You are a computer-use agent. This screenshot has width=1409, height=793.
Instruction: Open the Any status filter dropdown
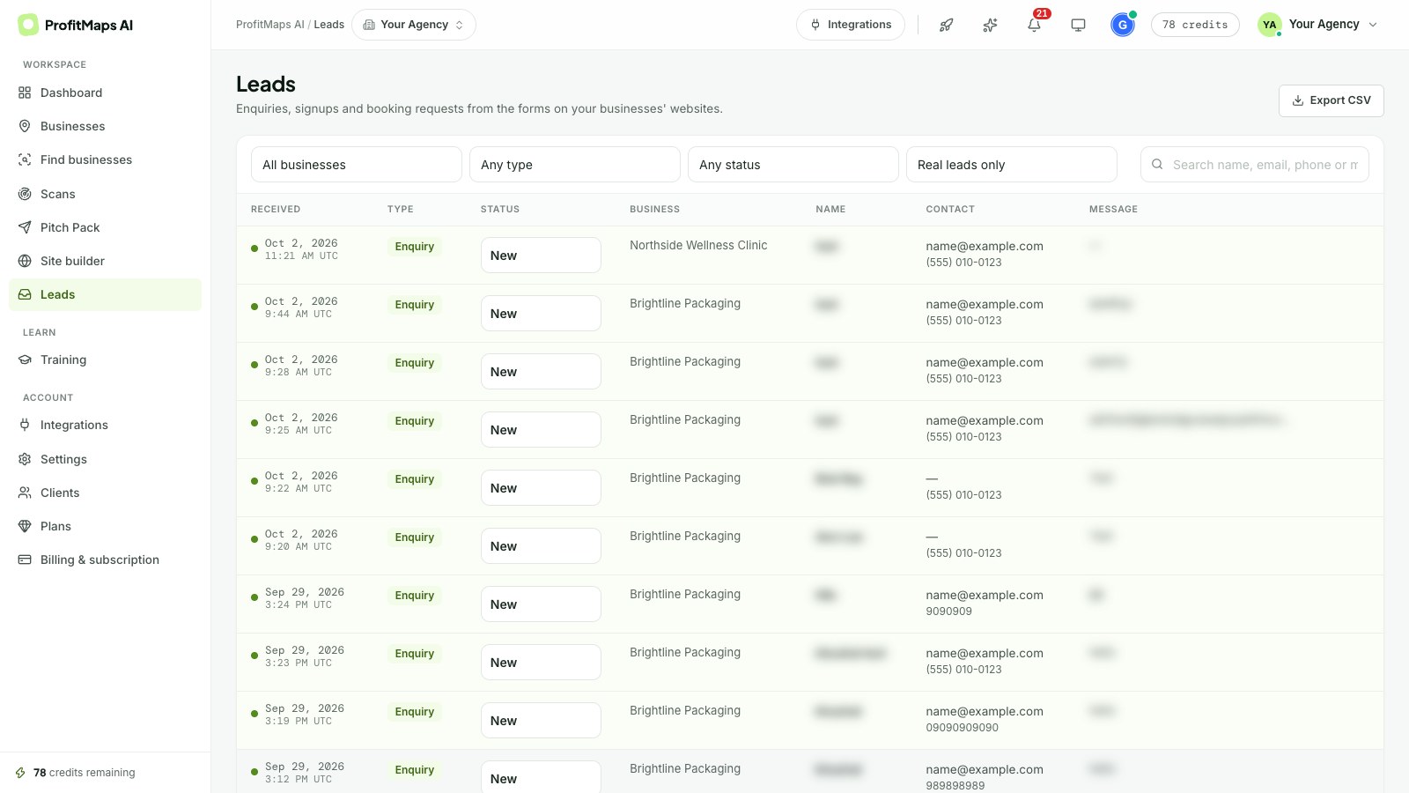tap(793, 165)
